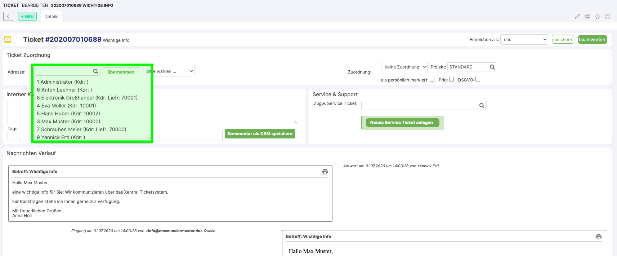This screenshot has height=256, width=617.
Task: Click the top-right printer icon
Action: coord(587,17)
